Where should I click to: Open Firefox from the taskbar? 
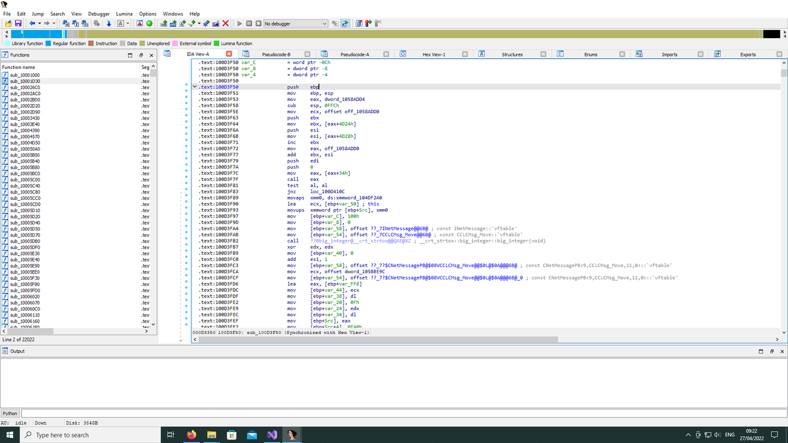pos(191,435)
